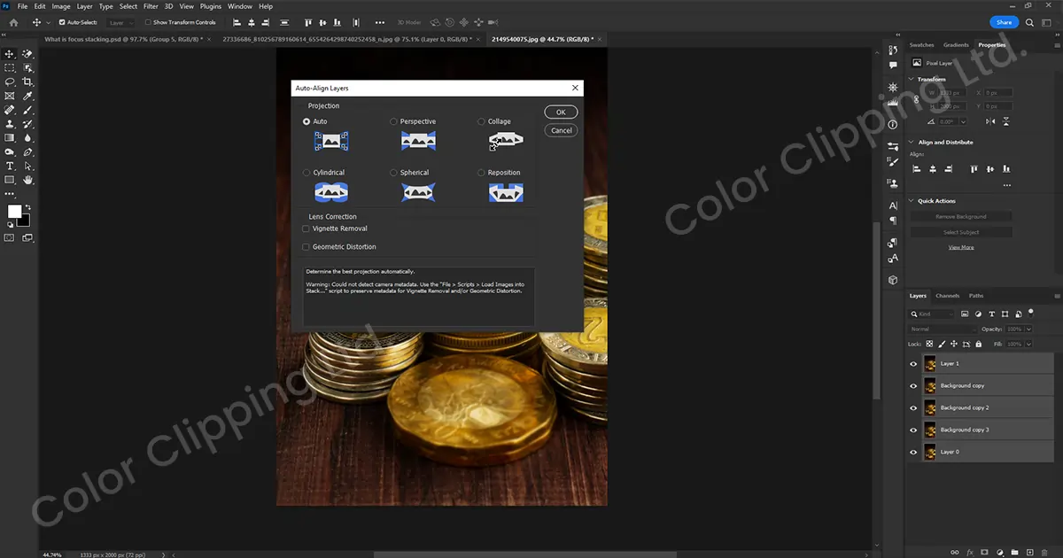Select the Crop tool
The width and height of the screenshot is (1063, 558).
click(28, 81)
